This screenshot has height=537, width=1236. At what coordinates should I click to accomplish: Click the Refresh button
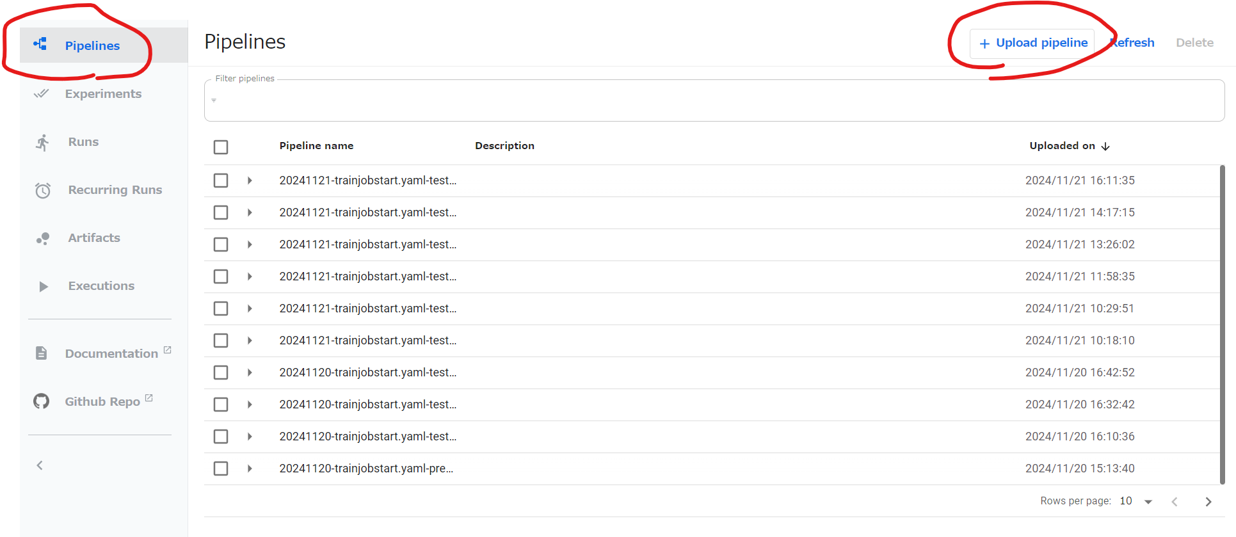pos(1132,43)
